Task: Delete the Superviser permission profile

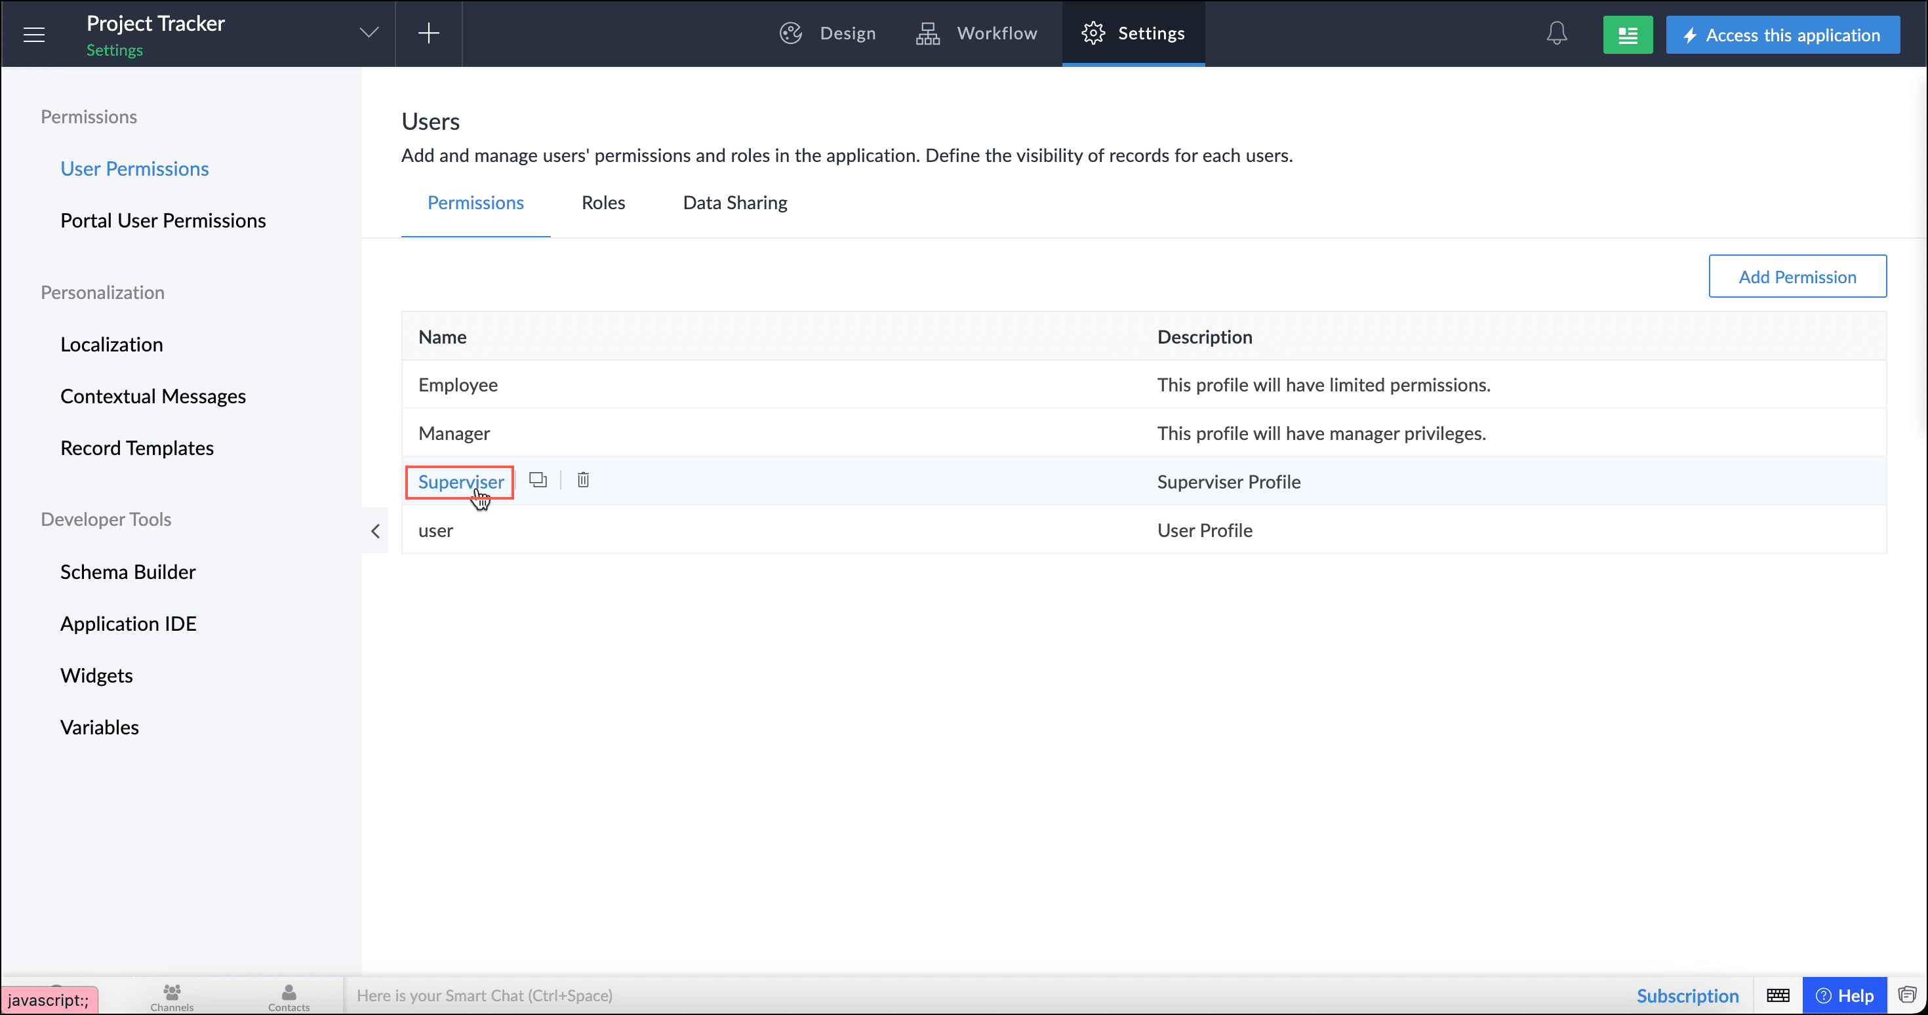Action: pyautogui.click(x=583, y=480)
